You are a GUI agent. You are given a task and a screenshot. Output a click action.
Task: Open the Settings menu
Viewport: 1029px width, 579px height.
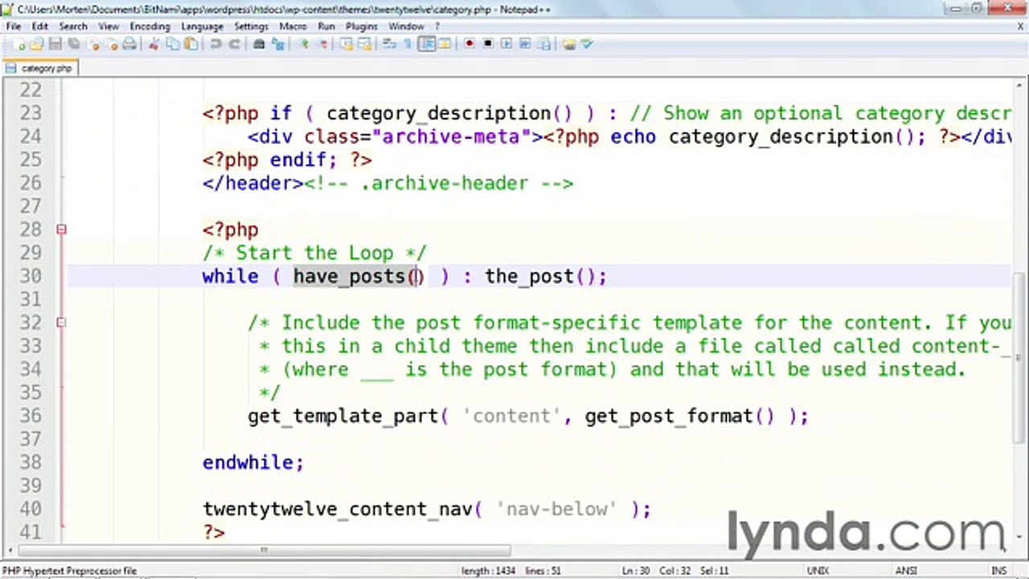(x=251, y=27)
